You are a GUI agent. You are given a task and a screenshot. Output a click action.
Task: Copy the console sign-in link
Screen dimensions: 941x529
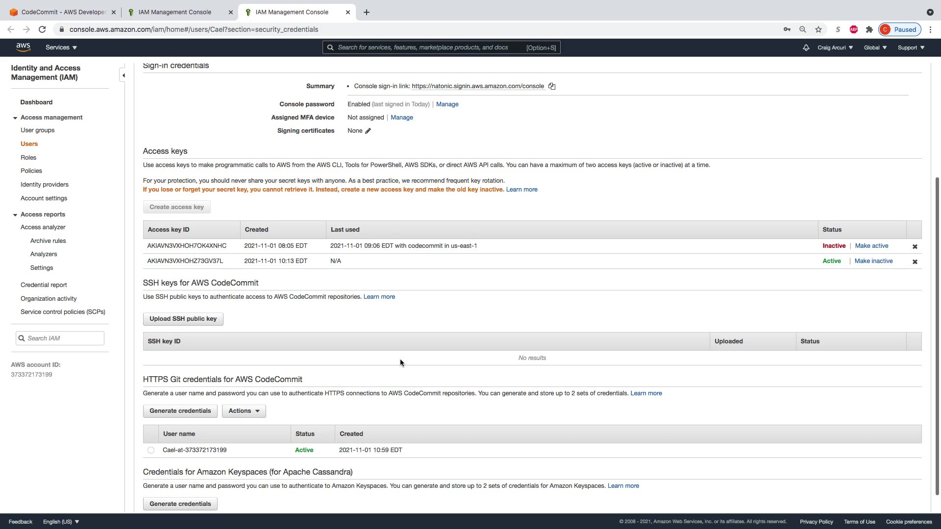[552, 86]
